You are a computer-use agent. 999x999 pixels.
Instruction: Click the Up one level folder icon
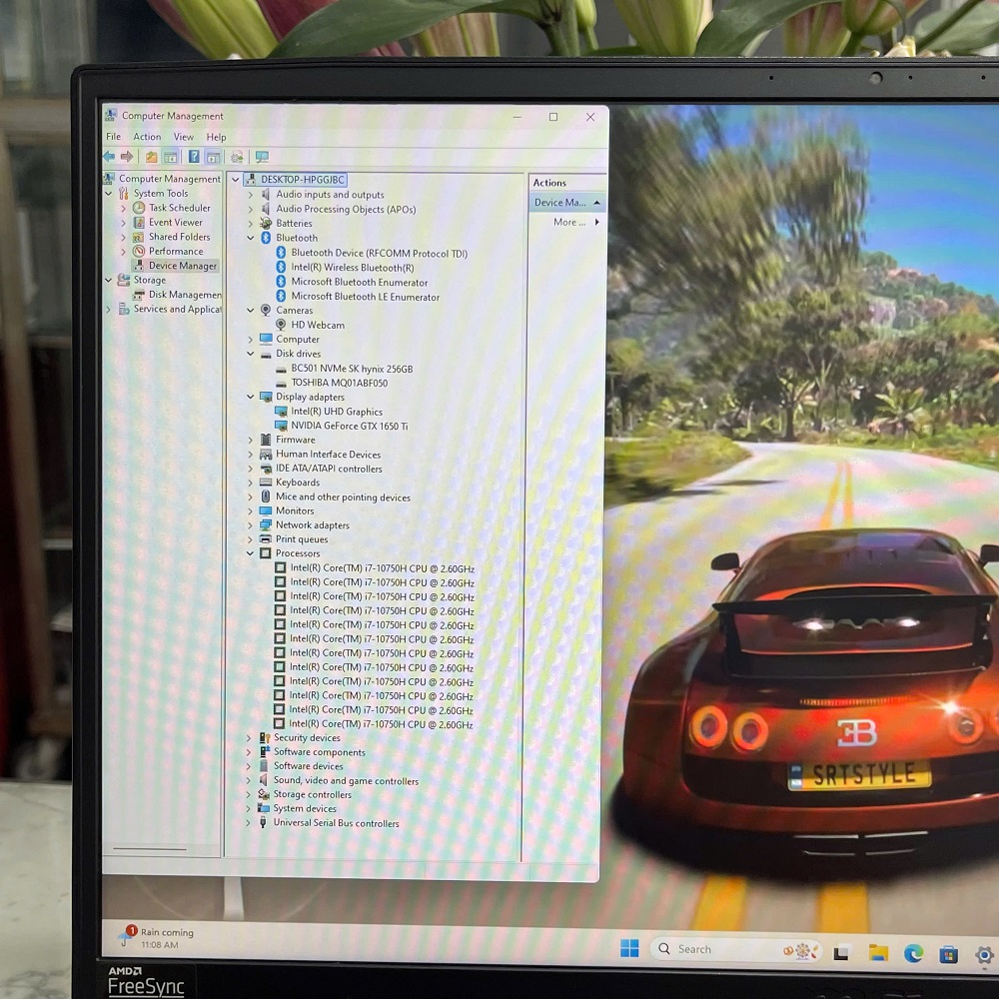(x=152, y=158)
